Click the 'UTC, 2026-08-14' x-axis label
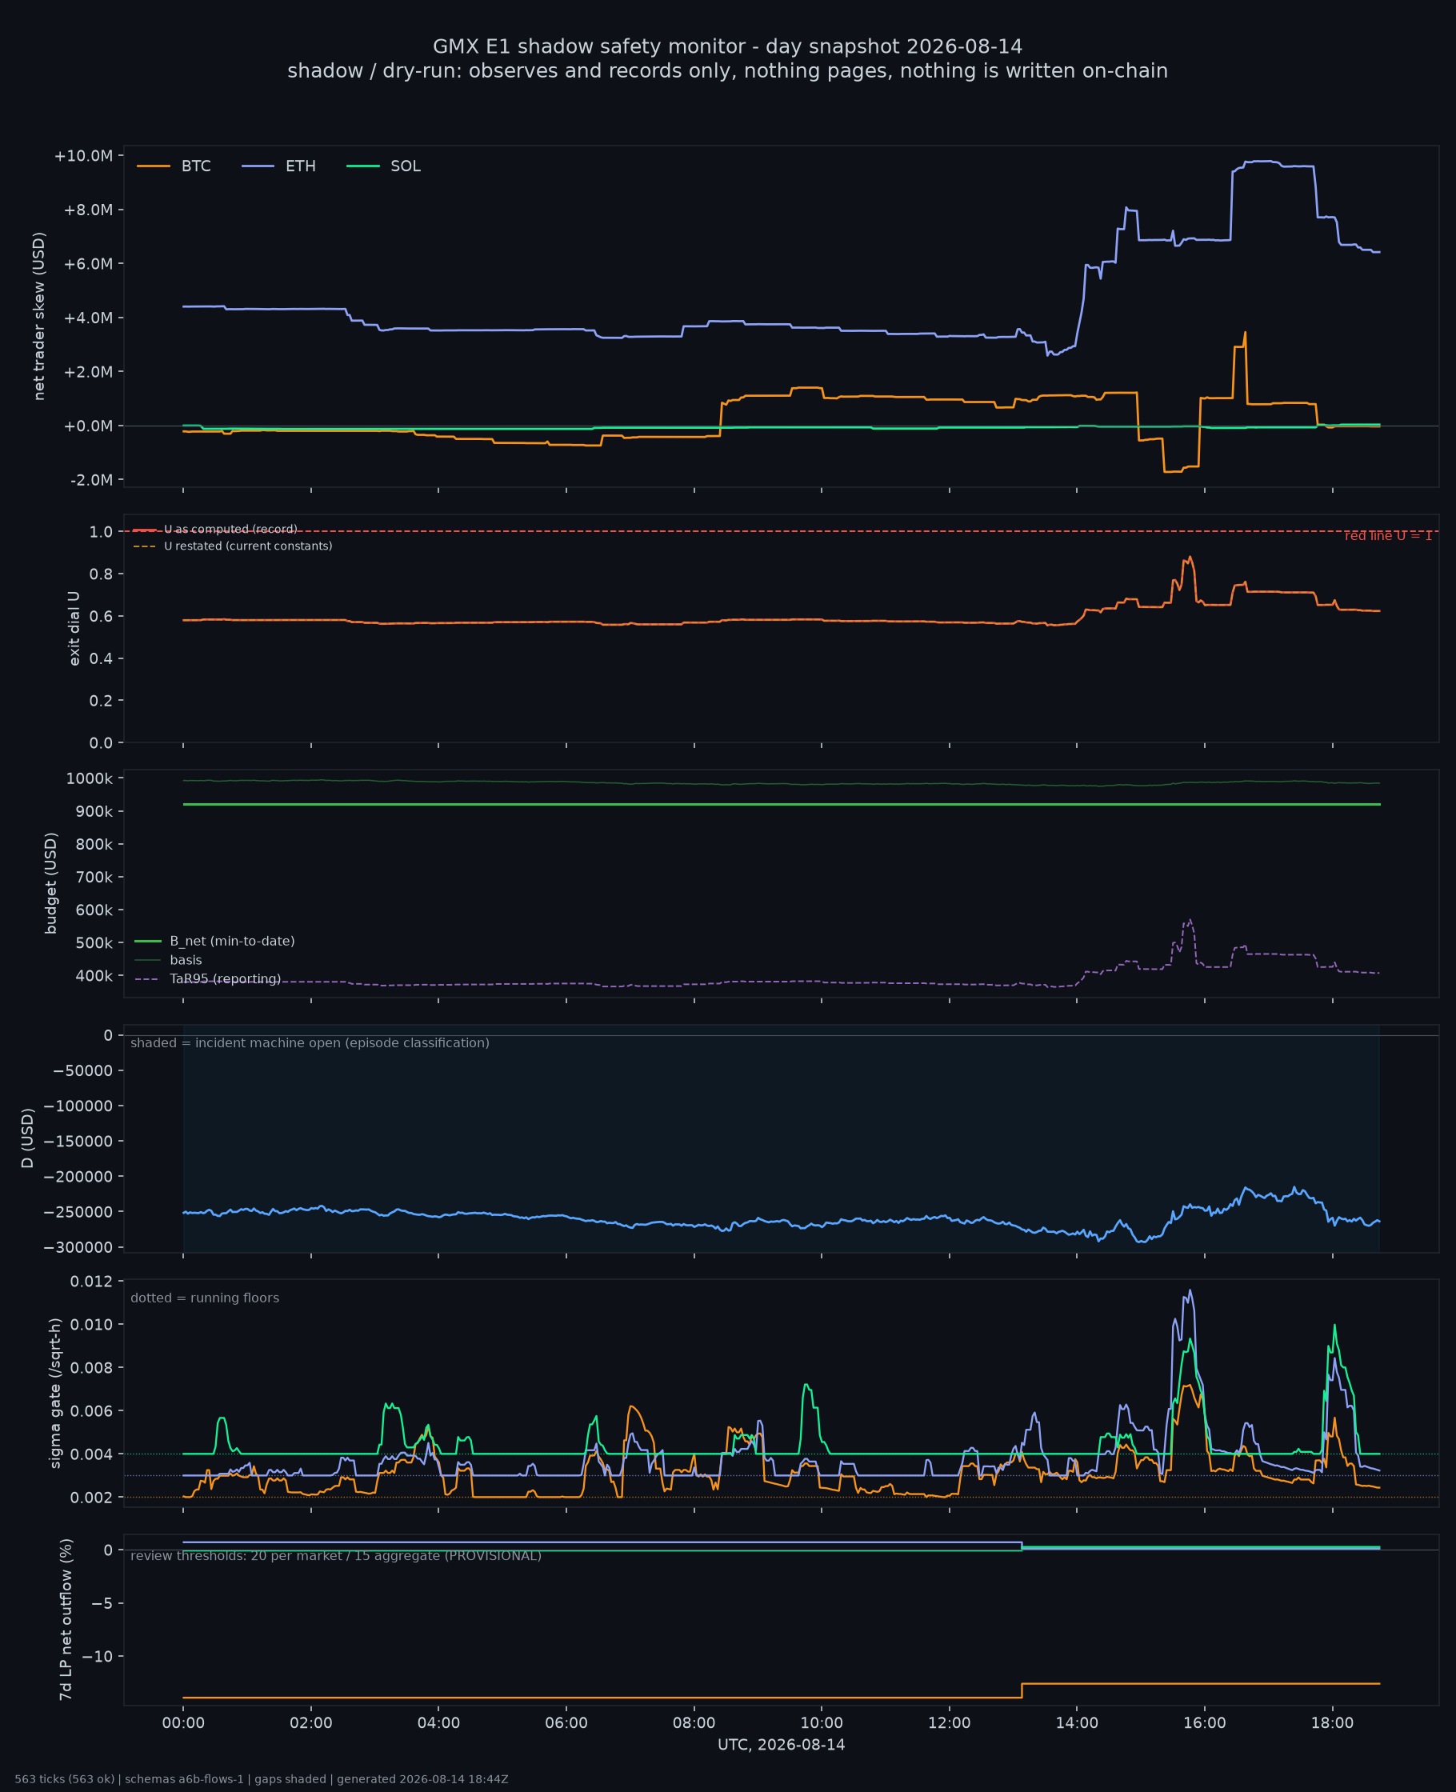The width and height of the screenshot is (1456, 1792). (781, 1745)
